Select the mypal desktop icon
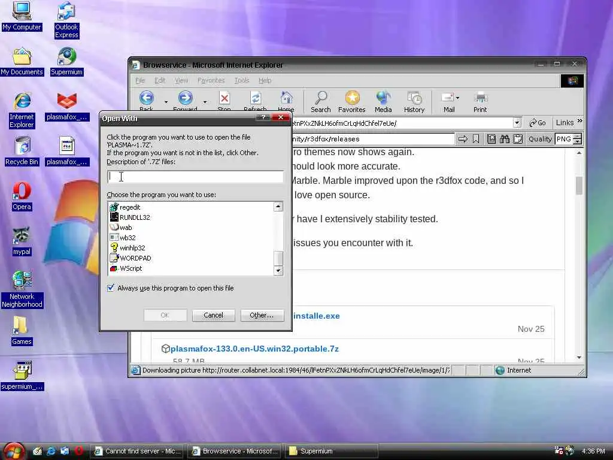Viewport: 613px width, 460px height. click(22, 241)
